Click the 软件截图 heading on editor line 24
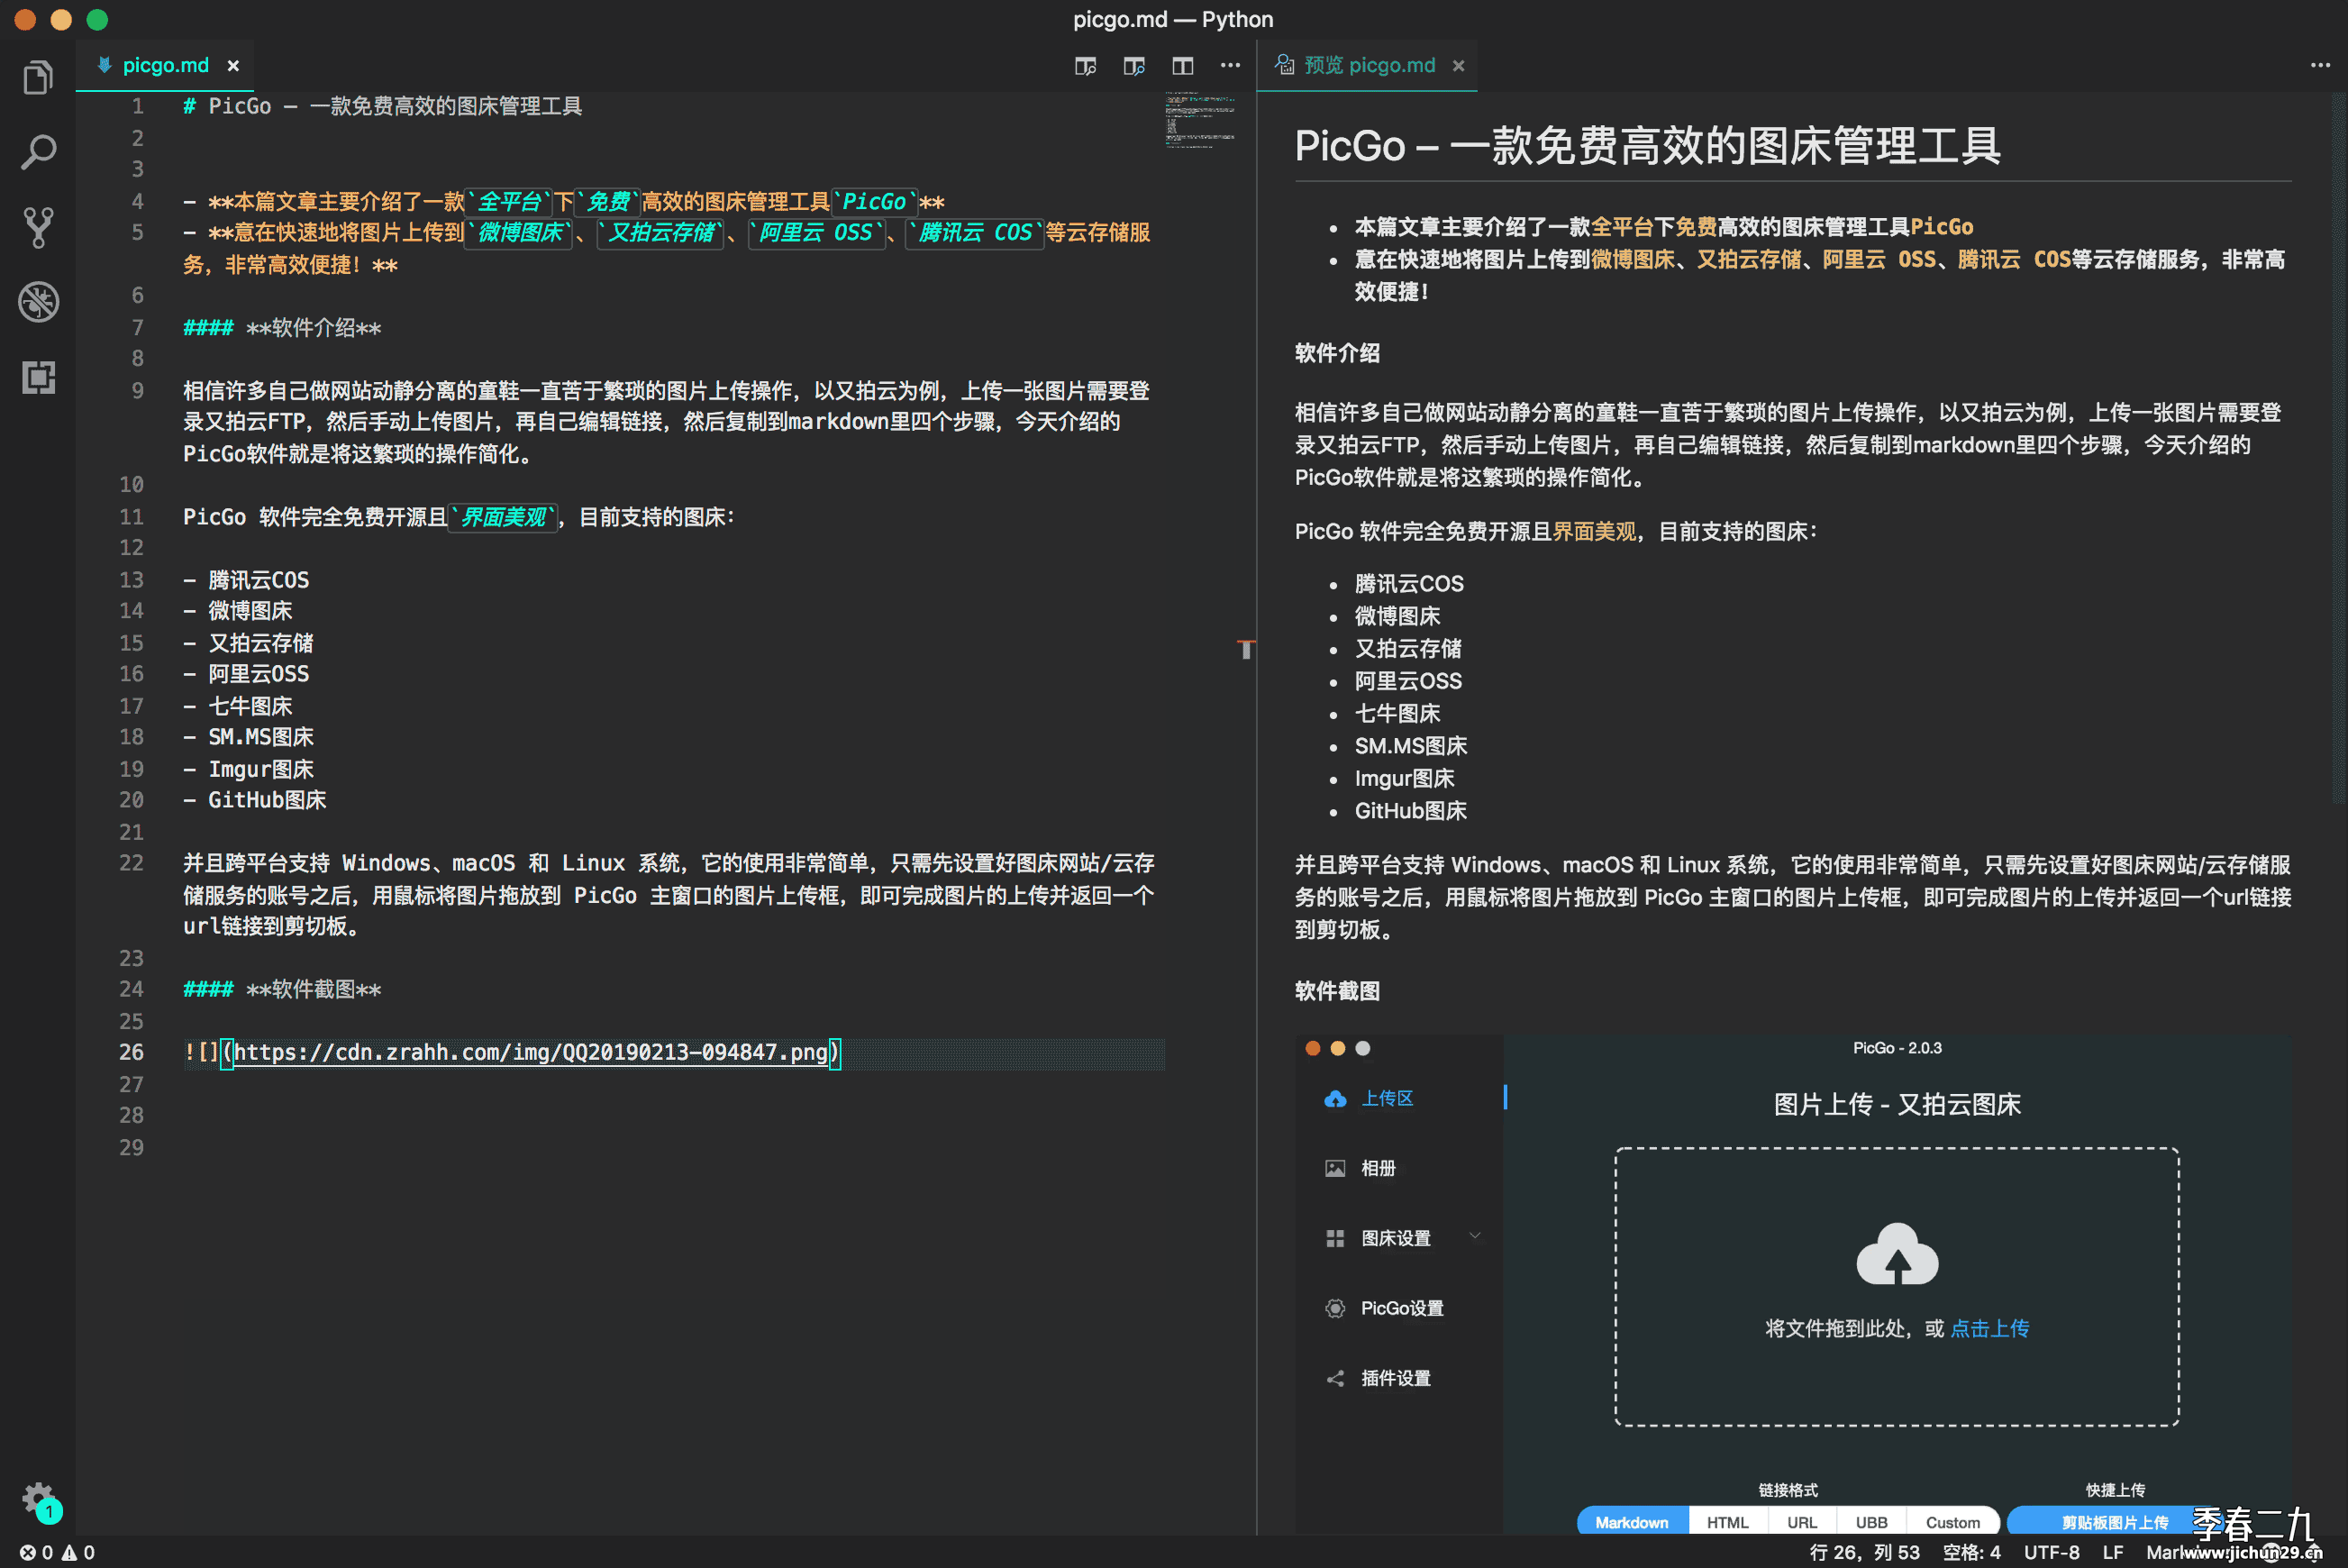 pos(313,989)
